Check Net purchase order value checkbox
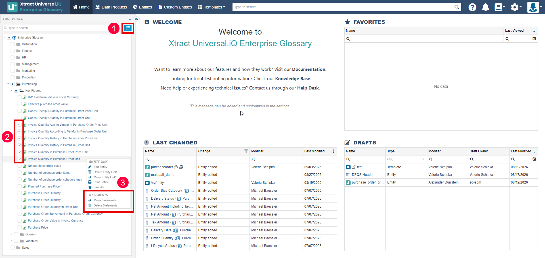Viewport: 545px width, 258px height. (x=20, y=166)
